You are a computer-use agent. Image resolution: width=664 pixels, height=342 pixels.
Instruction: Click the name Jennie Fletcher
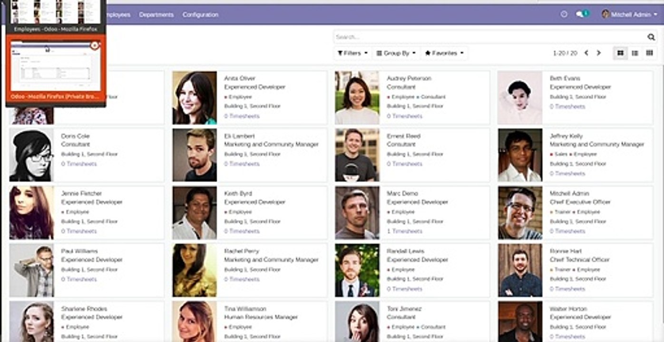click(x=81, y=193)
